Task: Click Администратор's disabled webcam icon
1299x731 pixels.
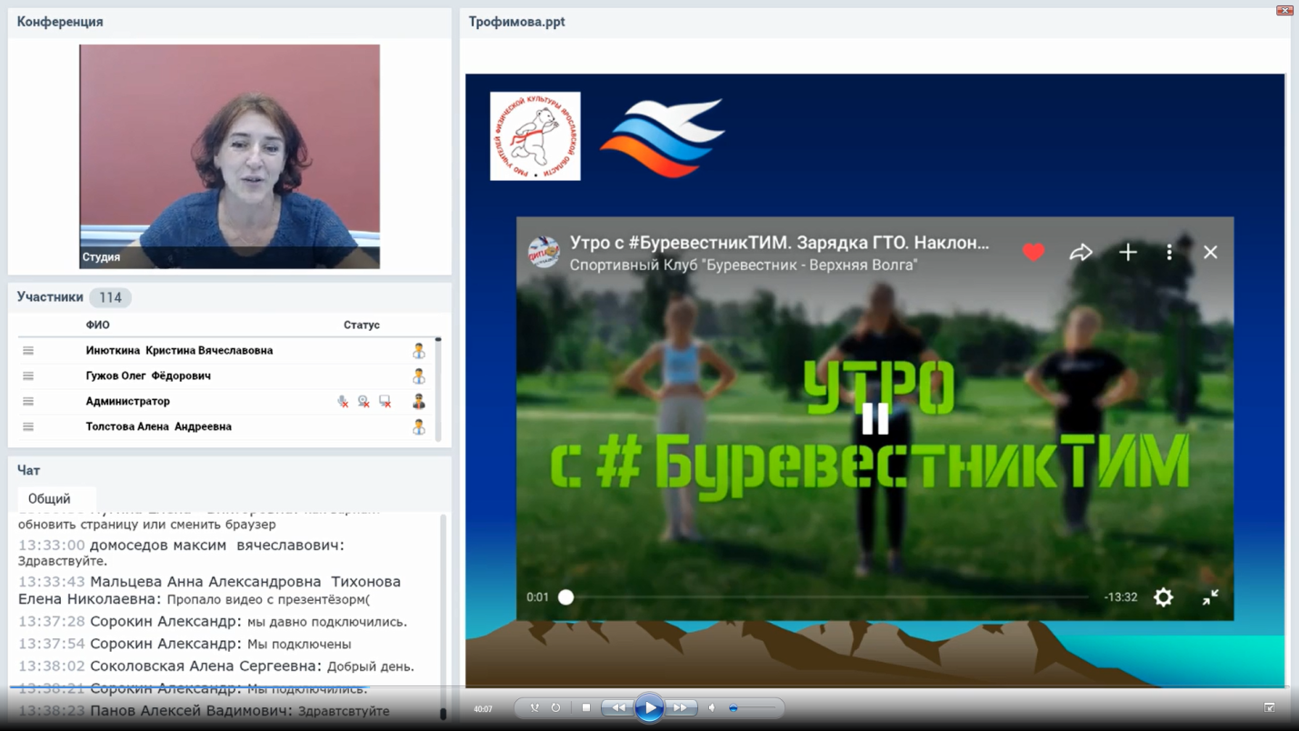Action: tap(364, 401)
